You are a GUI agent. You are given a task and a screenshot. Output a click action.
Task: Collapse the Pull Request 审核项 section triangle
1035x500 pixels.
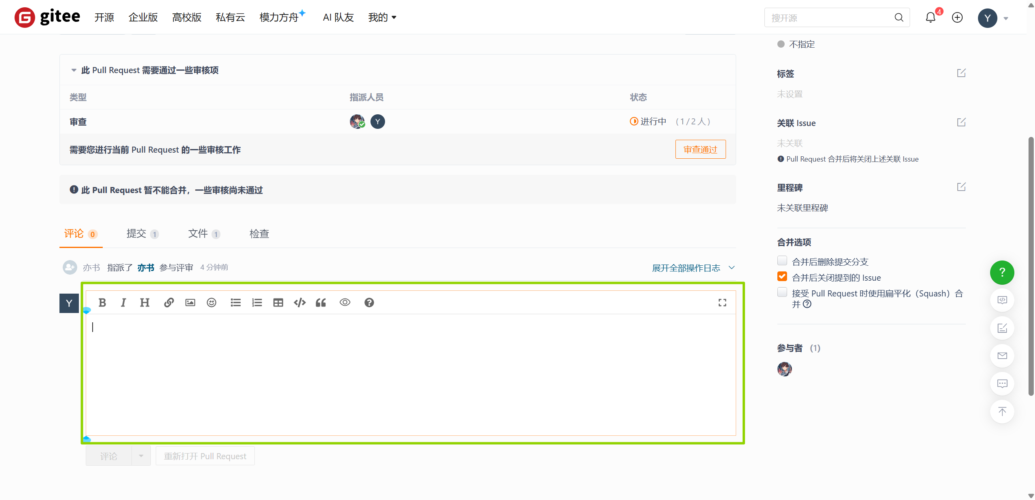pos(74,70)
